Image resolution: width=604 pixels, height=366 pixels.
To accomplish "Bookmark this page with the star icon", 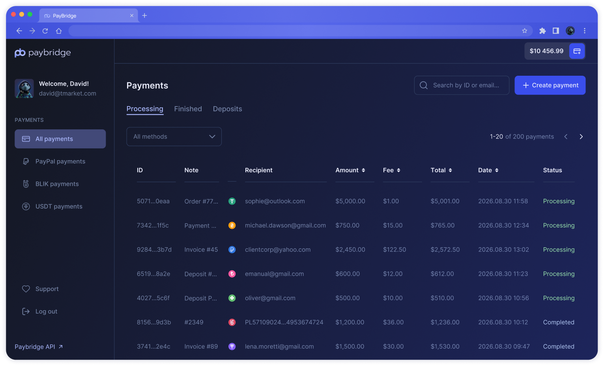I will coord(525,31).
